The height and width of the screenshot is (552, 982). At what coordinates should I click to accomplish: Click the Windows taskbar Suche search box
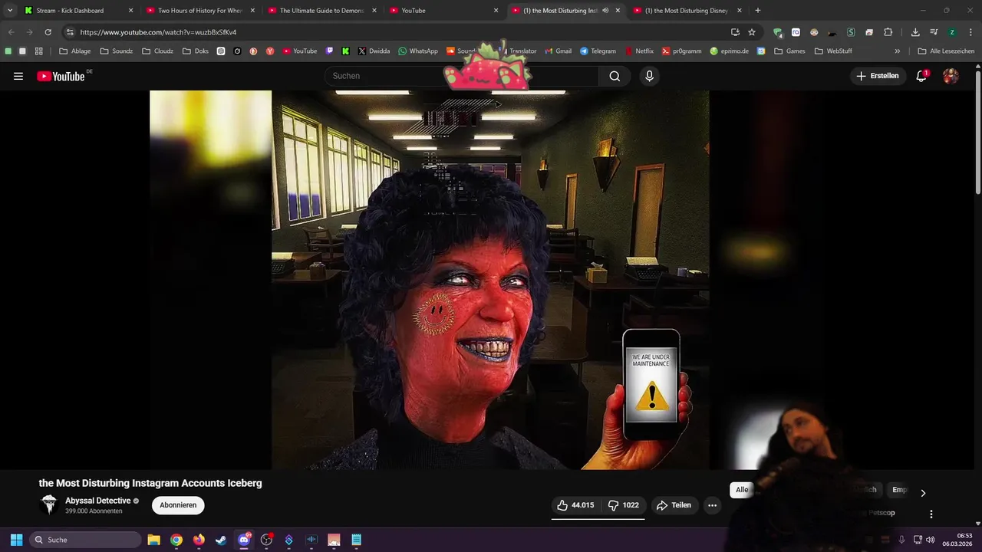tap(85, 540)
